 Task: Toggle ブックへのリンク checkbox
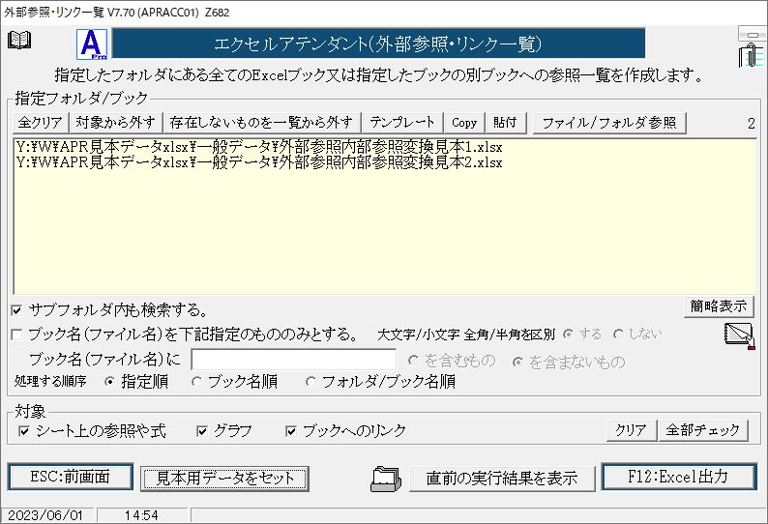(291, 431)
